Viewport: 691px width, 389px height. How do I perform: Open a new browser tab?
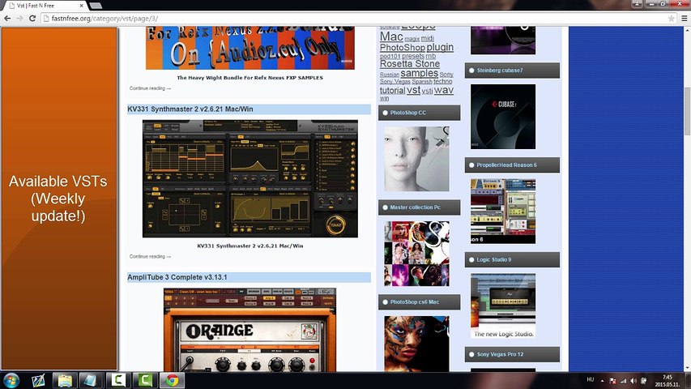click(96, 6)
